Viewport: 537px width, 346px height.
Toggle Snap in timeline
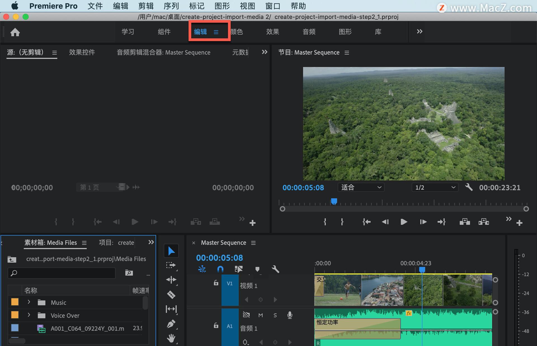220,269
